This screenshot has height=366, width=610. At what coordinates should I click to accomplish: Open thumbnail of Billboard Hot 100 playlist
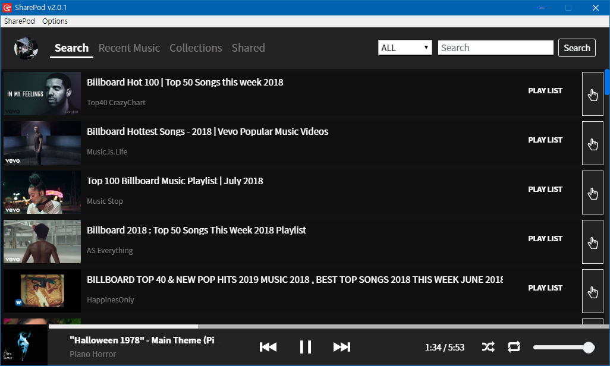click(42, 94)
